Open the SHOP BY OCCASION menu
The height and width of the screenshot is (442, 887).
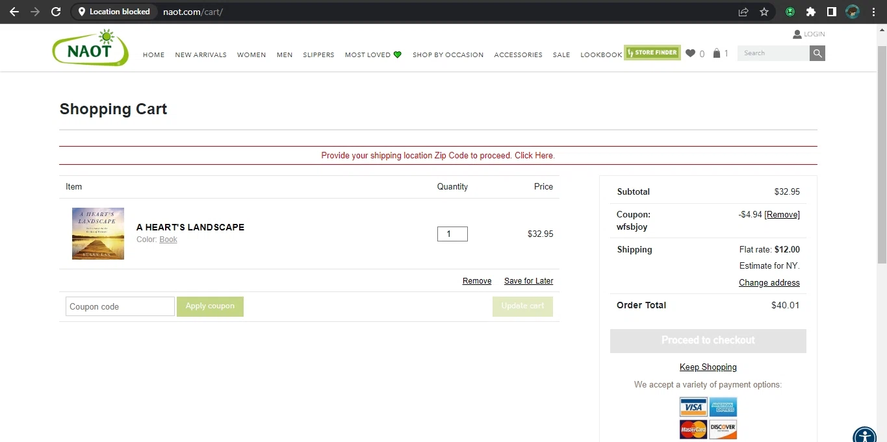click(x=448, y=55)
